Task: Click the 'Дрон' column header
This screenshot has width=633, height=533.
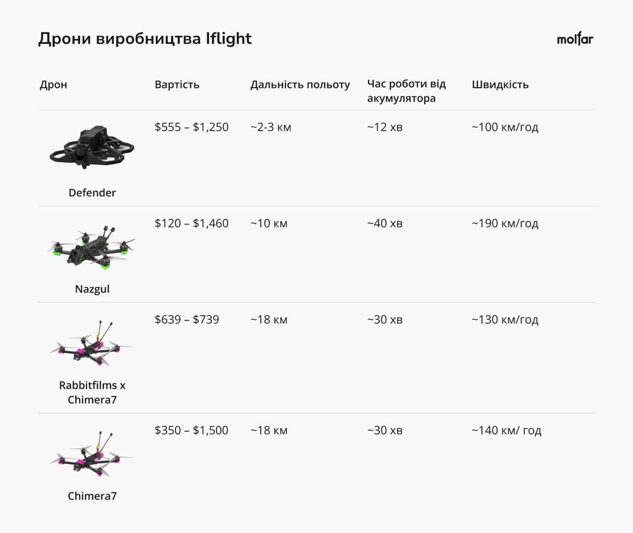Action: pos(53,85)
